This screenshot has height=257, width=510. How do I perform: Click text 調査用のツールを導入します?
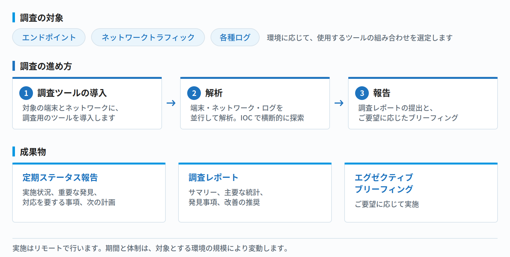pyautogui.click(x=69, y=118)
